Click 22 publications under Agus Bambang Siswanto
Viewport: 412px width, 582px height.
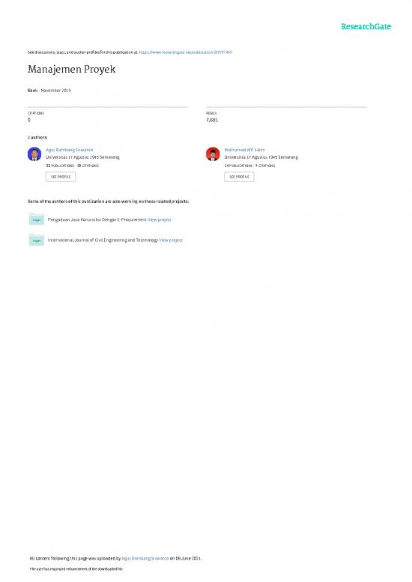click(x=60, y=166)
